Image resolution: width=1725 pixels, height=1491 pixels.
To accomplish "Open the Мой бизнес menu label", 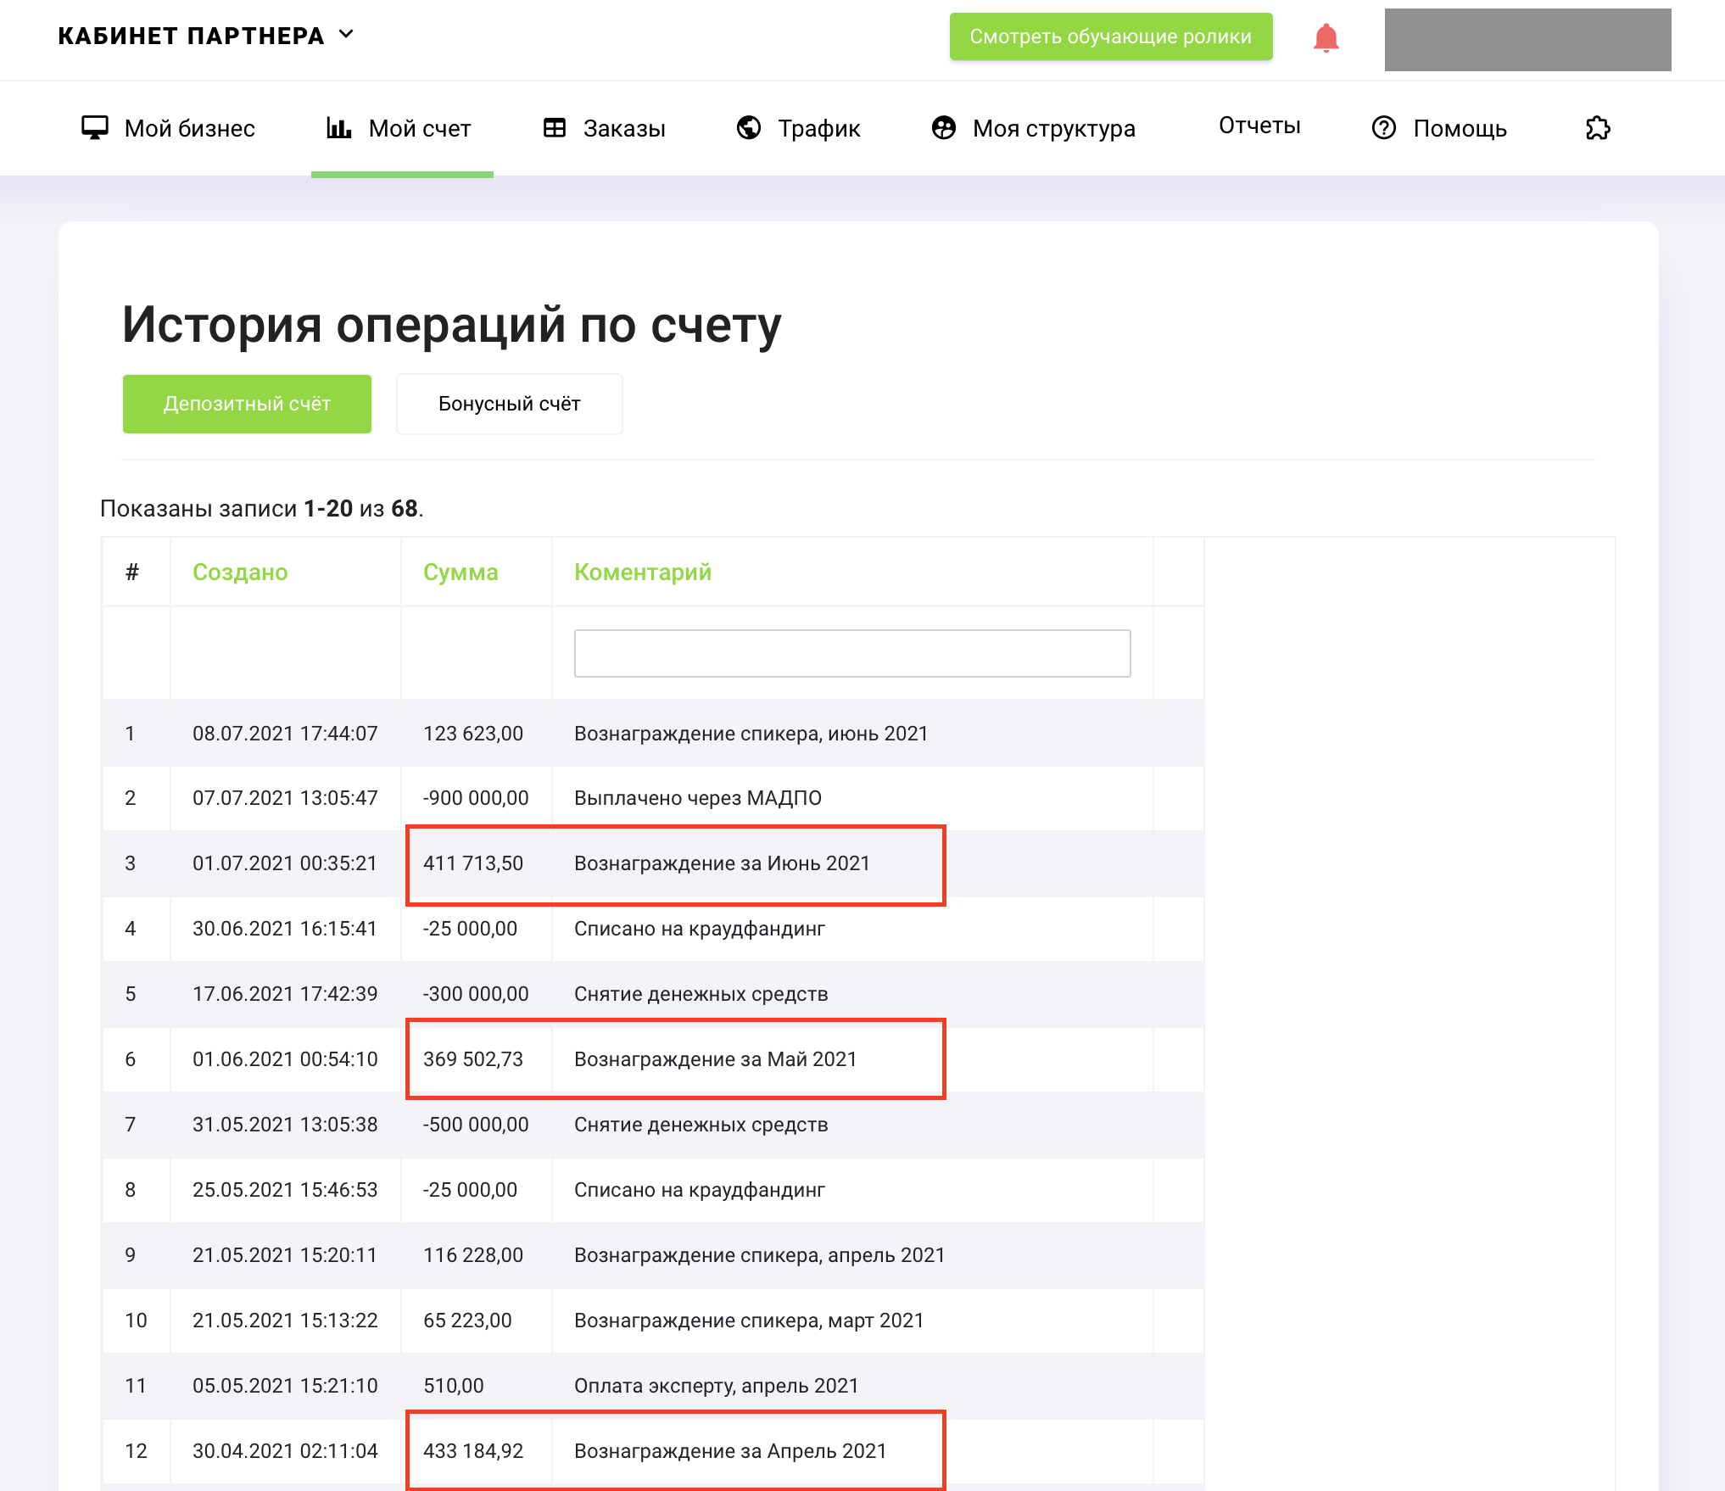I will point(190,128).
